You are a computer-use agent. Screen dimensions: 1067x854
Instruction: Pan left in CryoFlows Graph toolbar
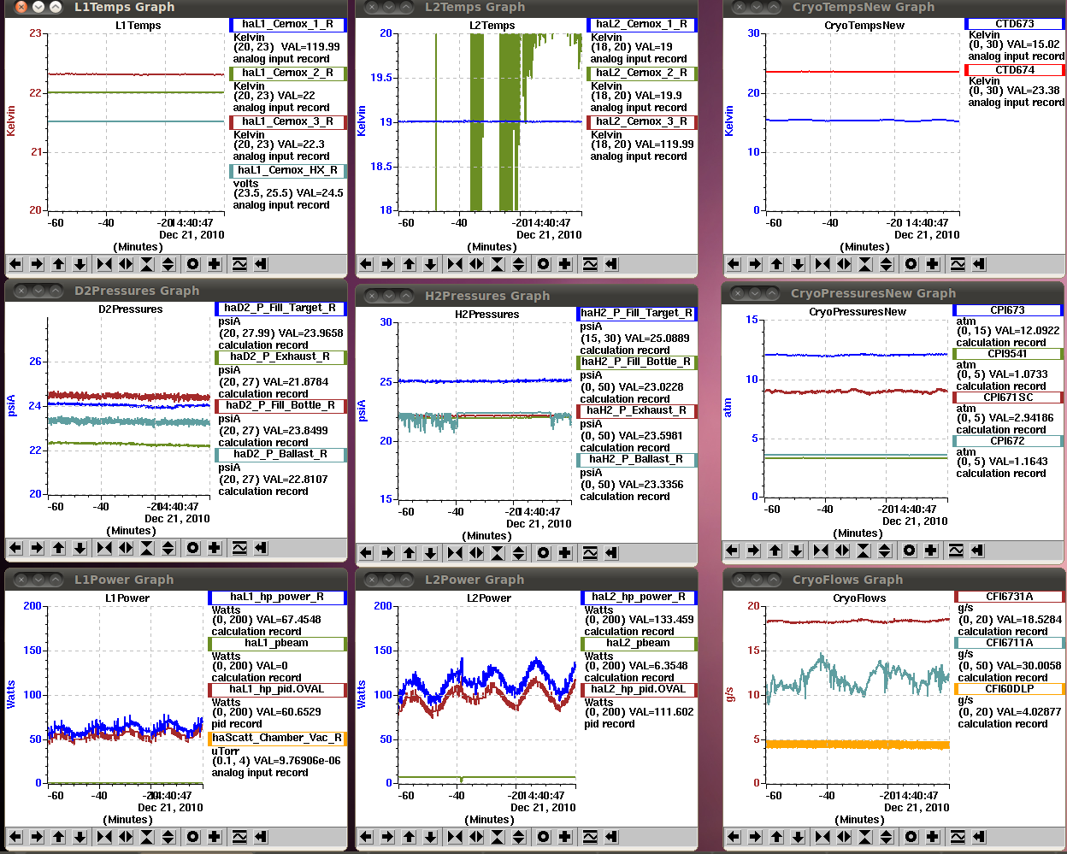tap(734, 837)
